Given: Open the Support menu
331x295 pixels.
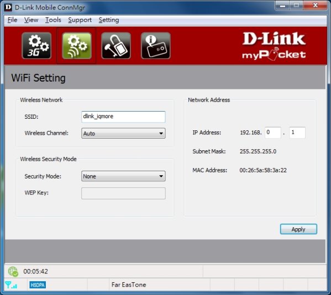Looking at the screenshot, I should 80,20.
